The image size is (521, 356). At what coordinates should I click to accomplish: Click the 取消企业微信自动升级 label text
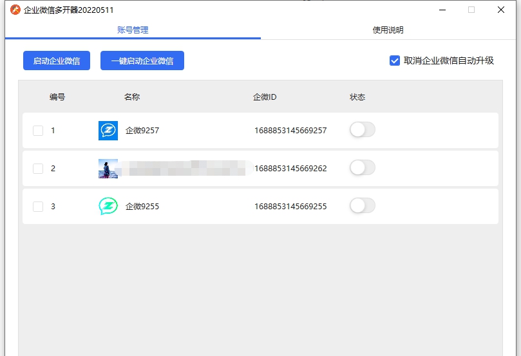449,61
